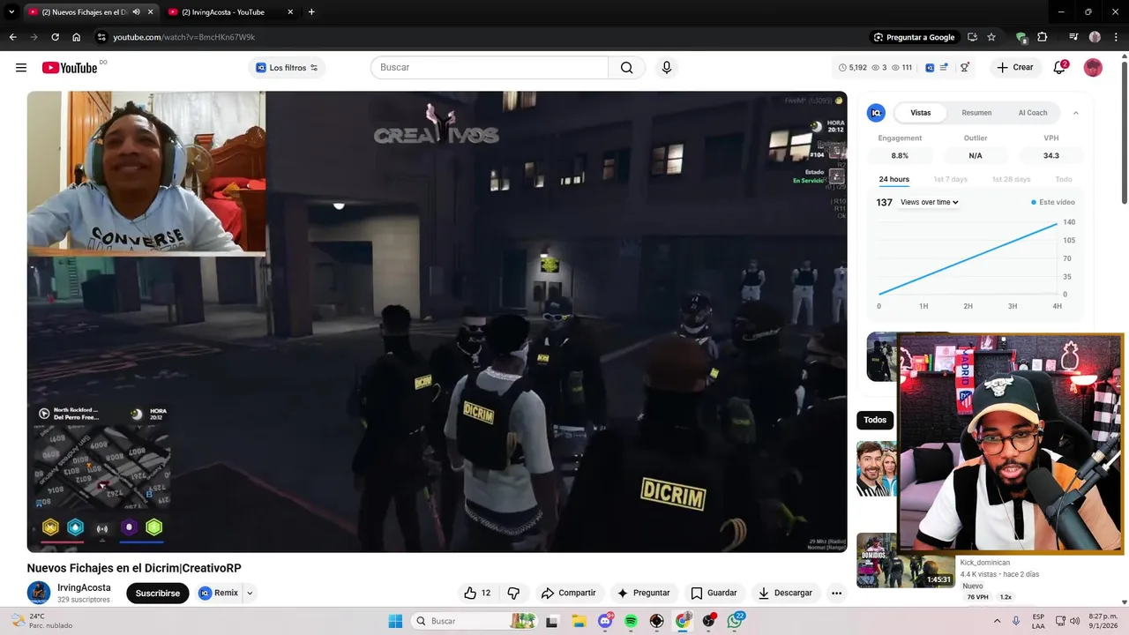Download the video with Descargar

tap(785, 593)
